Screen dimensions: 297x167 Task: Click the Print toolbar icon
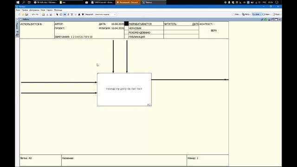pos(43,14)
